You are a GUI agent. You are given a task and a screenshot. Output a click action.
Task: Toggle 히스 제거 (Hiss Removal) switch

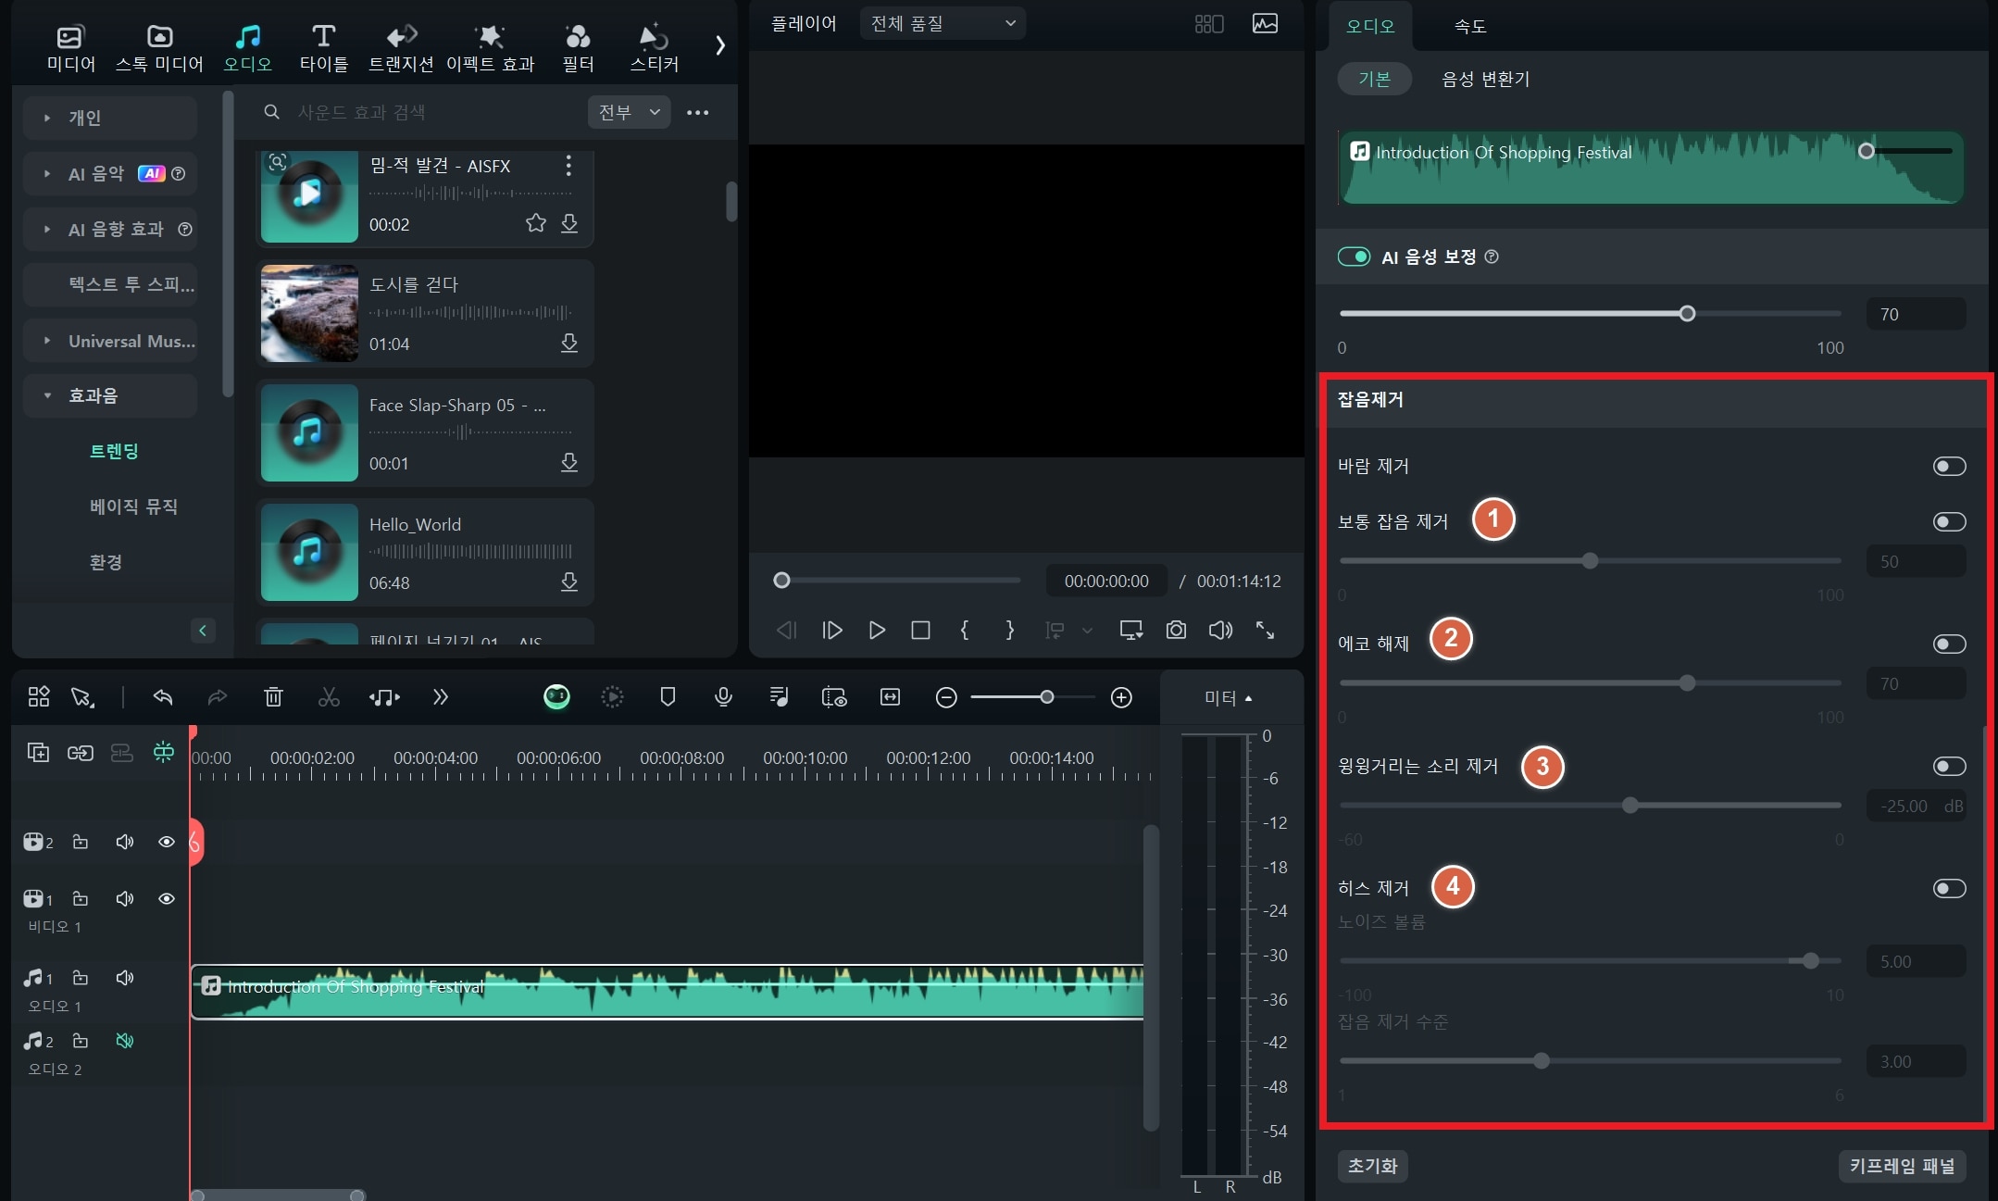click(x=1948, y=888)
